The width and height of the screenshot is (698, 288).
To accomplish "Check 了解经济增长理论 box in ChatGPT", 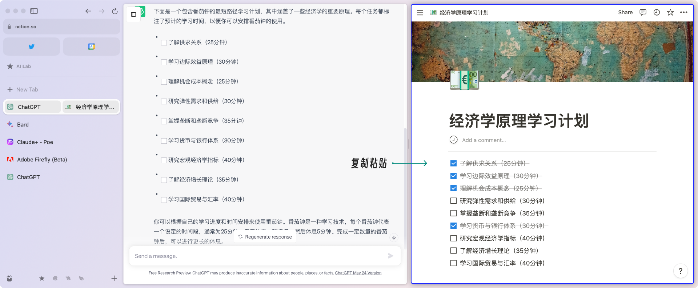I will pos(164,180).
